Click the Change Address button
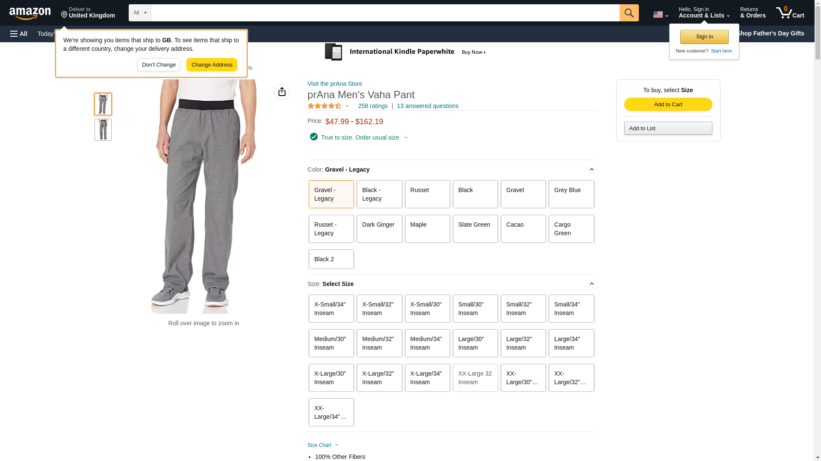This screenshot has width=821, height=461. point(212,65)
